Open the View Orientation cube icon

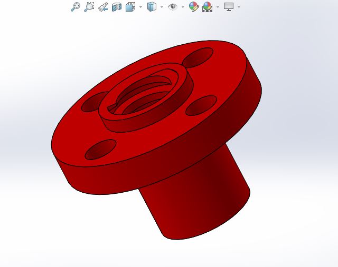pos(130,7)
